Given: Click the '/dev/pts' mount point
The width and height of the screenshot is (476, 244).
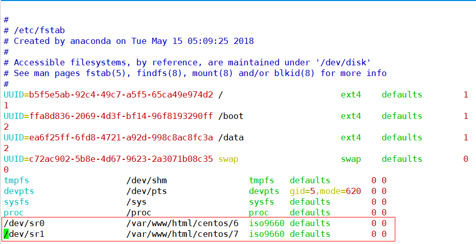Looking at the screenshot, I should pos(147,191).
